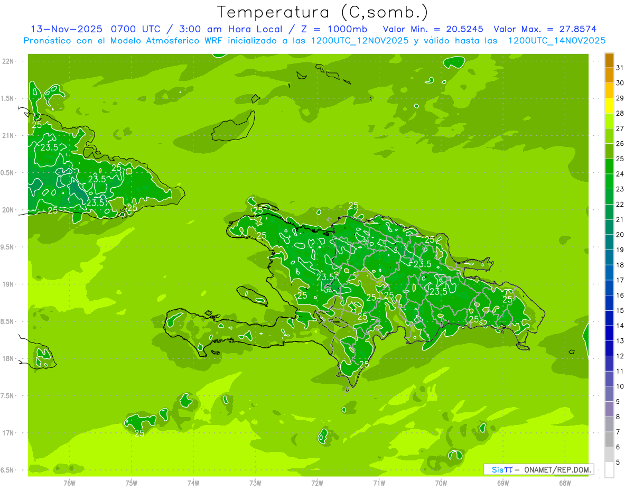Screen dimensions: 634x490
Task: Click the '22N' latitude label
Action: [7, 61]
